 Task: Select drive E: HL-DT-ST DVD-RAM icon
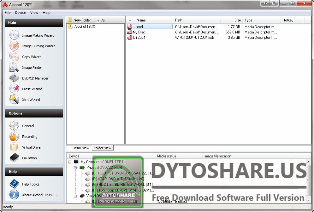88,173
